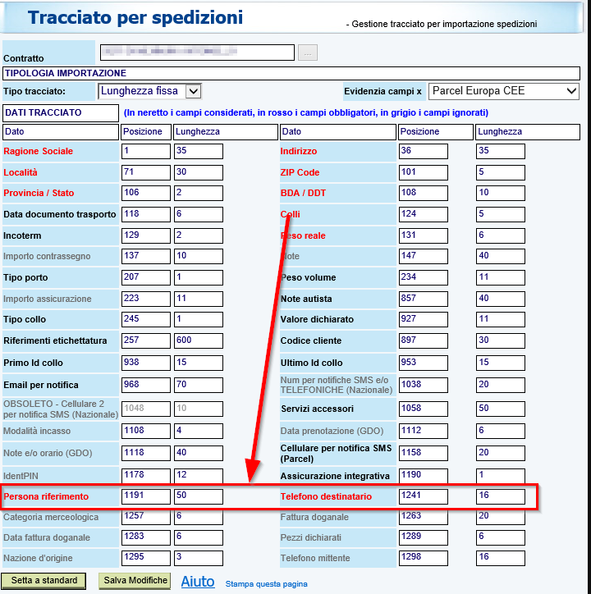Click Telefono mittente Posizione field

423,558
